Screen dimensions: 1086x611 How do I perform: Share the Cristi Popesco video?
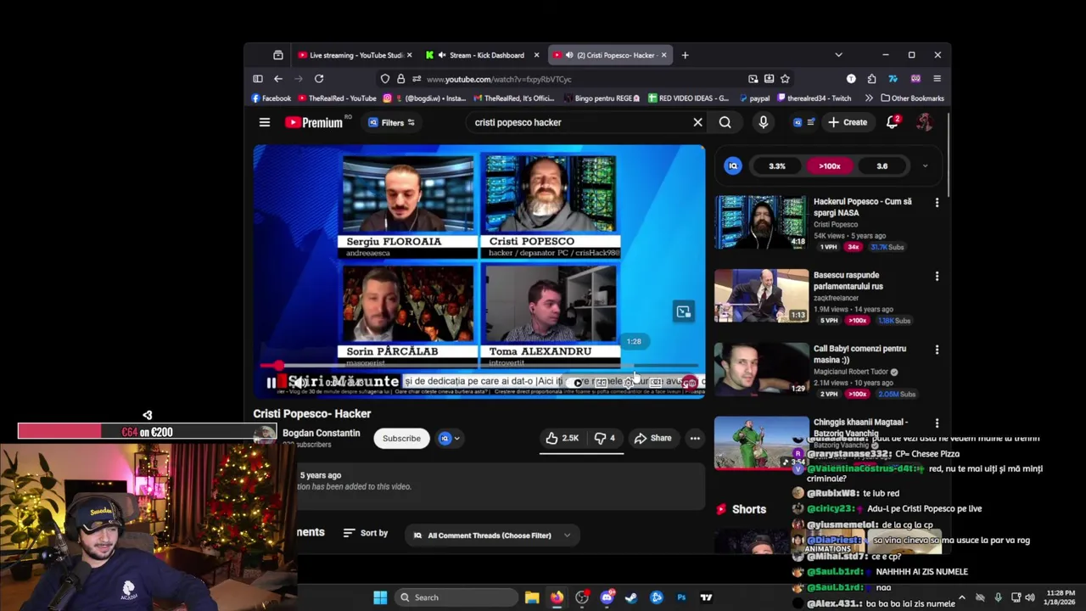[x=652, y=438]
